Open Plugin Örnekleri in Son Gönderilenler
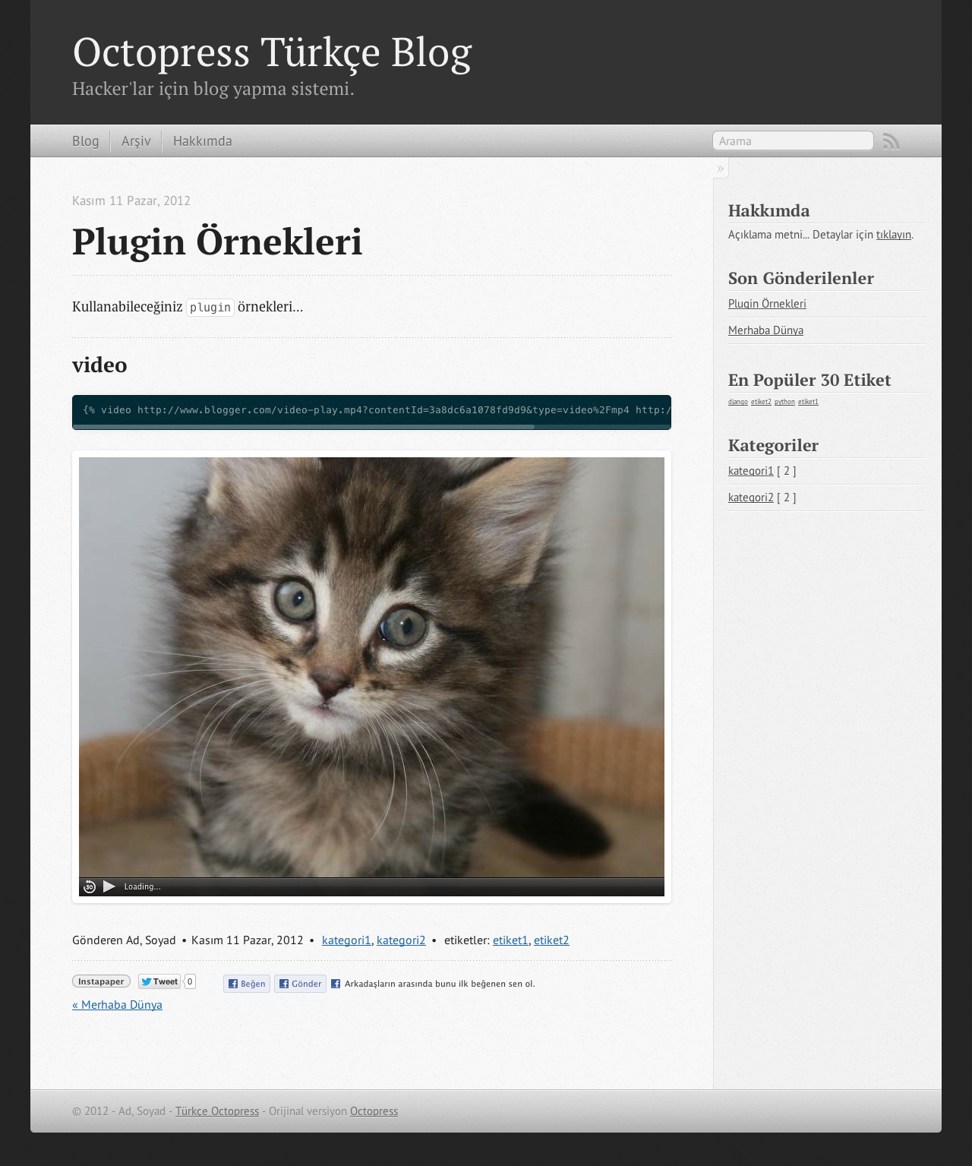Image resolution: width=972 pixels, height=1166 pixels. (x=767, y=304)
